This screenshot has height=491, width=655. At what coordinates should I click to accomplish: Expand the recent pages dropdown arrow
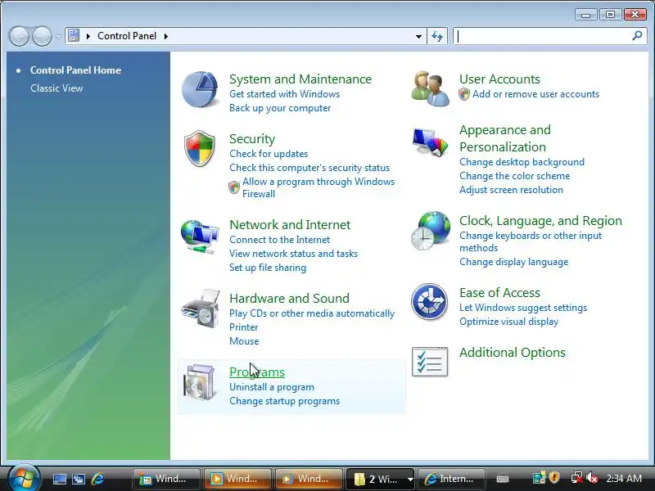click(x=58, y=36)
